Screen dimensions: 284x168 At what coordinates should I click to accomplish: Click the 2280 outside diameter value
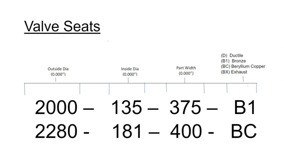pos(56,131)
